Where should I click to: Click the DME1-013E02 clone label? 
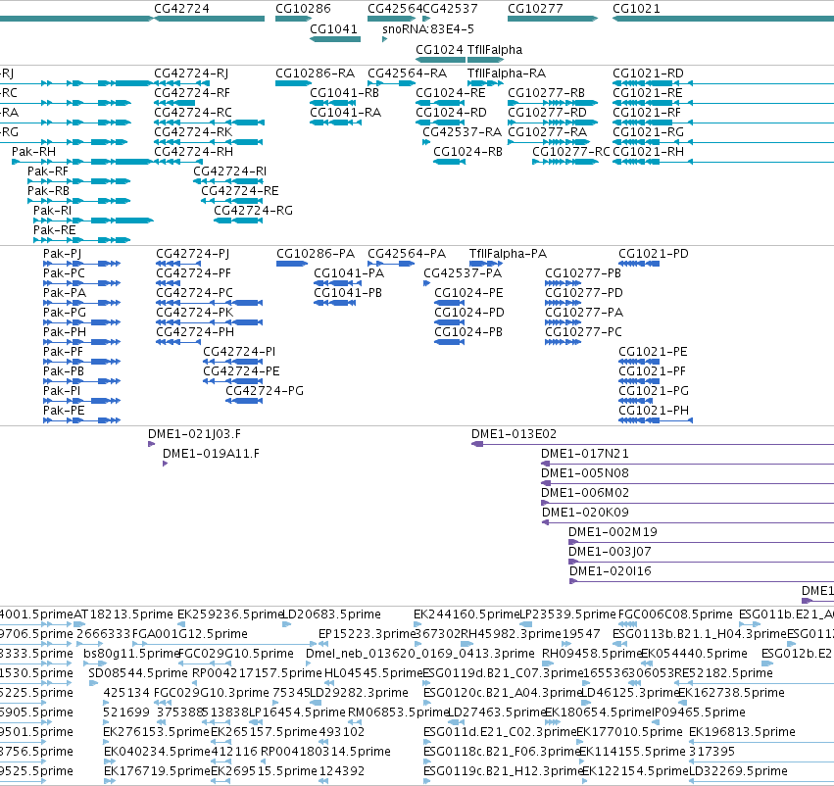514,434
